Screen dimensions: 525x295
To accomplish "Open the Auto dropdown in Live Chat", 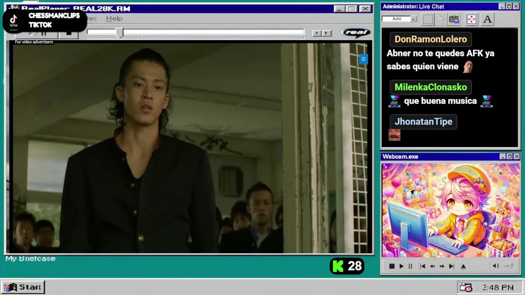I will click(x=413, y=19).
